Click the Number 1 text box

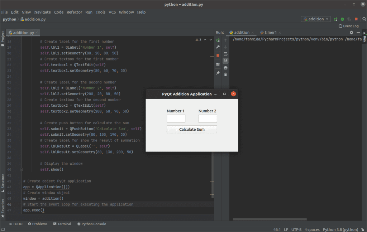click(x=176, y=119)
